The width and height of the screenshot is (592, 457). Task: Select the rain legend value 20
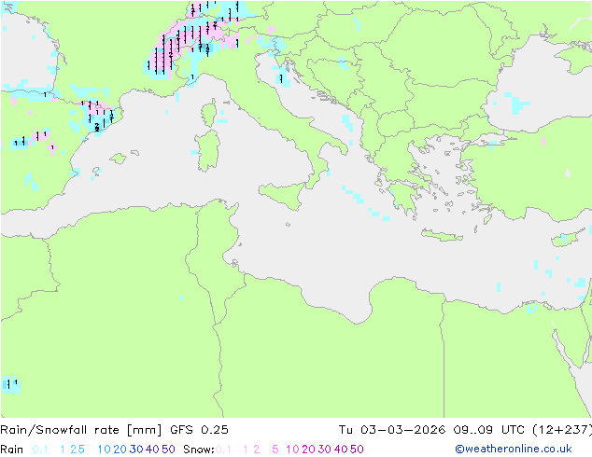point(120,450)
